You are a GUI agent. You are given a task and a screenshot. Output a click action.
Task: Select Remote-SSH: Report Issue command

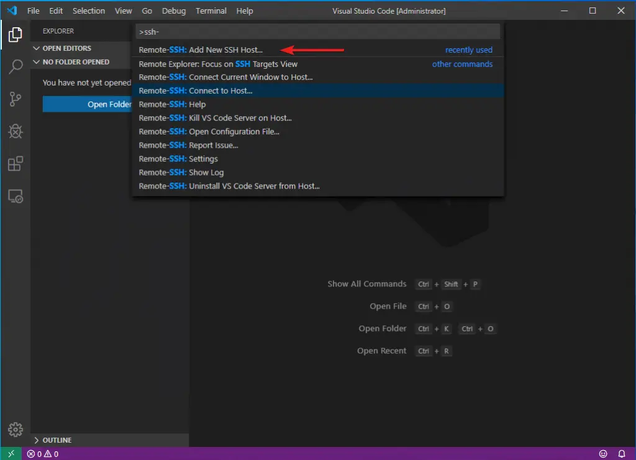(x=318, y=145)
